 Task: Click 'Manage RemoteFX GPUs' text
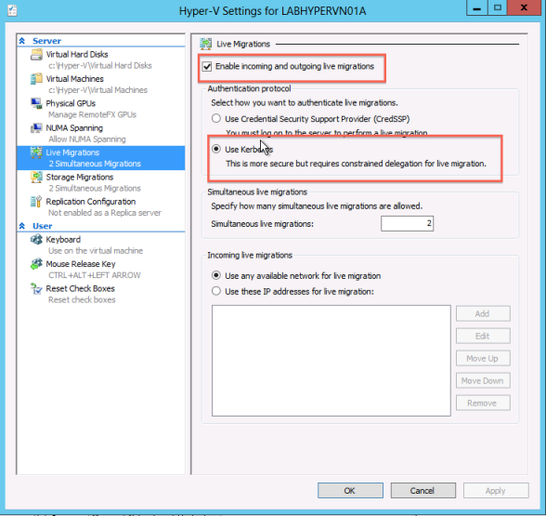[92, 114]
